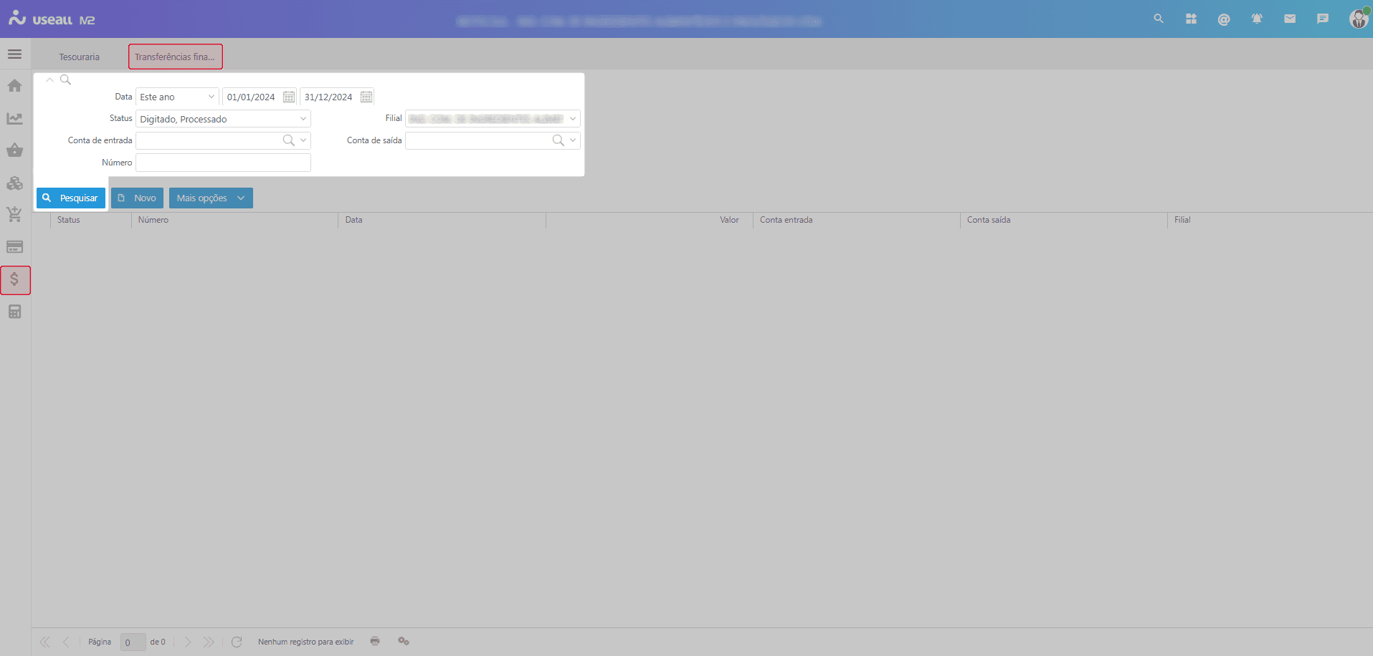Screen dimensions: 1373x656
Task: Open the mail envelope icon in header
Action: point(1289,19)
